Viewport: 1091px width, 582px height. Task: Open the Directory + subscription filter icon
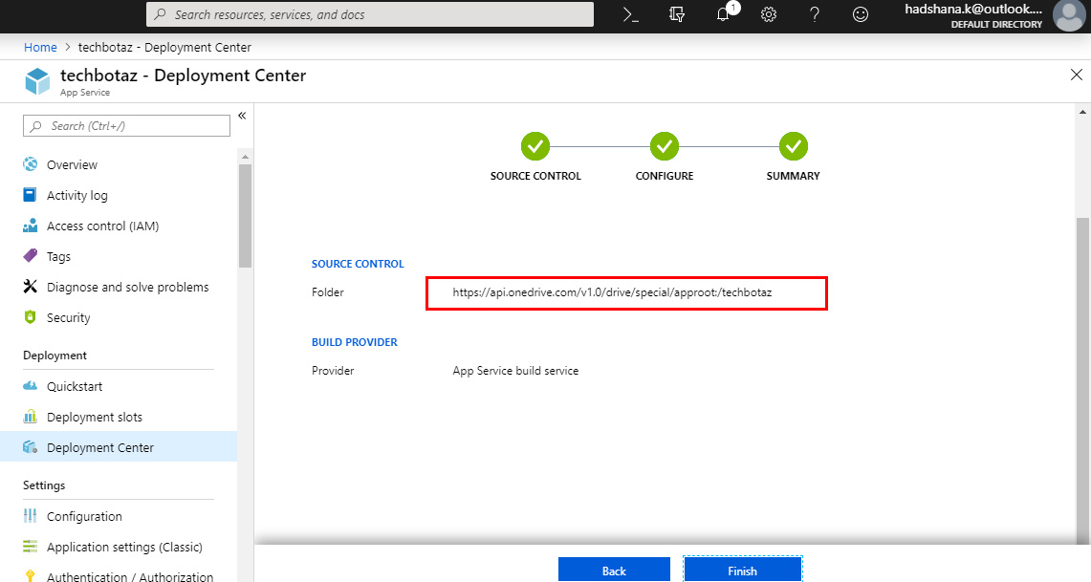pos(676,14)
